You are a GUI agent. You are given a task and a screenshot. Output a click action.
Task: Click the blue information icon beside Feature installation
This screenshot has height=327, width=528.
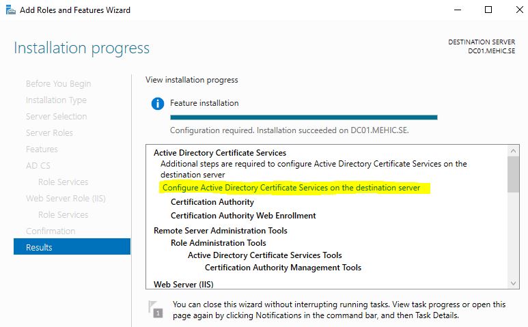click(158, 104)
